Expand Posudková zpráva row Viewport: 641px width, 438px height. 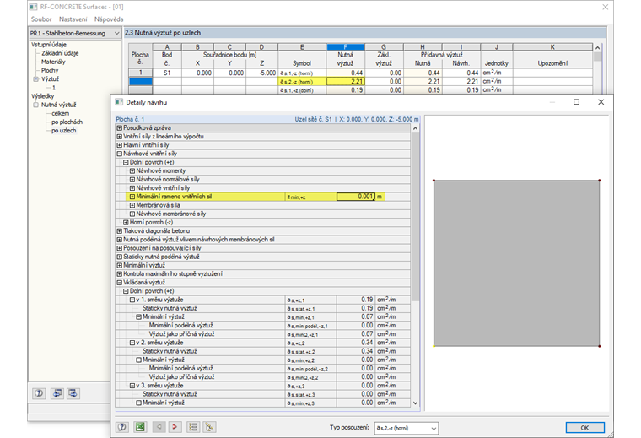[x=120, y=128]
